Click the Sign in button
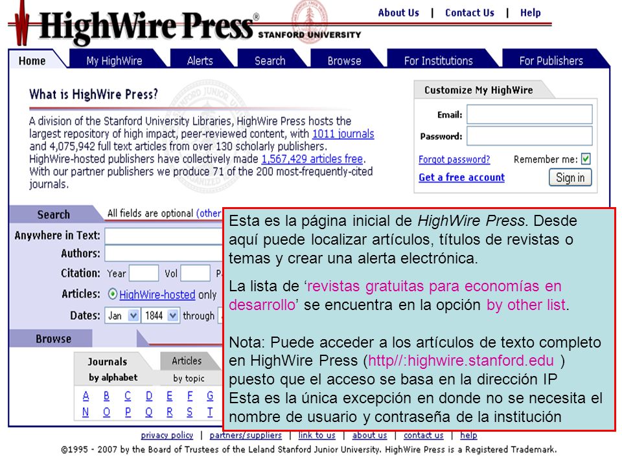This screenshot has height=466, width=622. 570,177
